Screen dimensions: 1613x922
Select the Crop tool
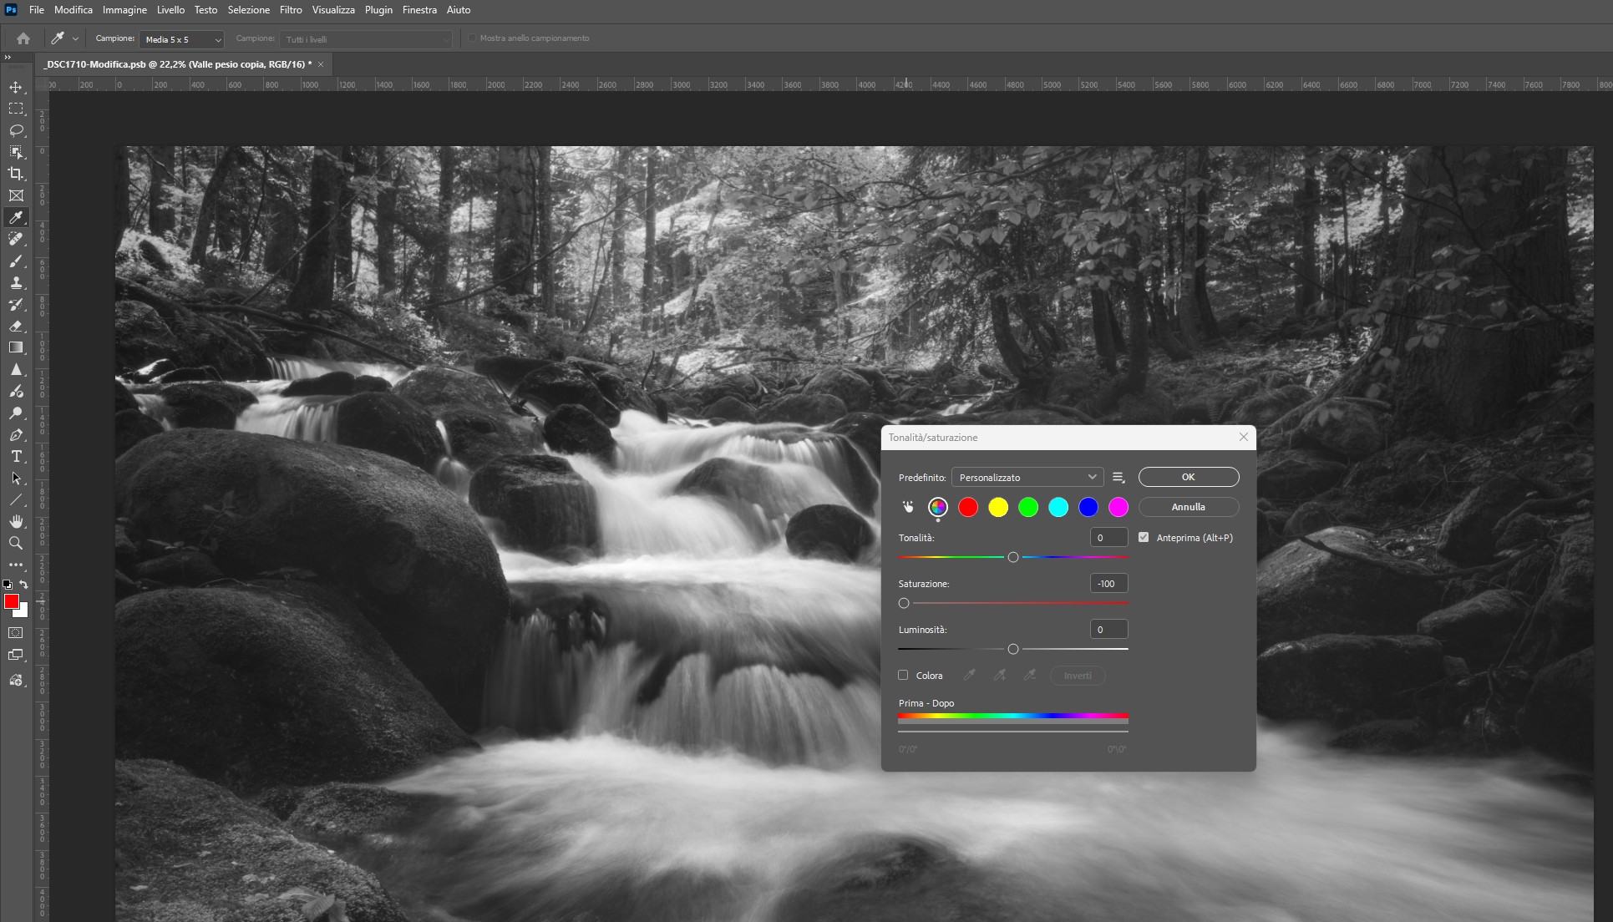coord(16,174)
